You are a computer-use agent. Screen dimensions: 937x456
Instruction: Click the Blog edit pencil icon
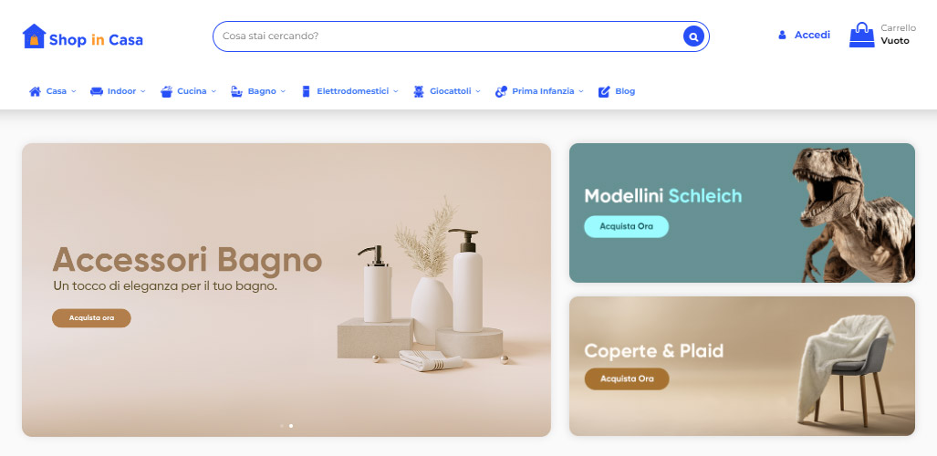click(x=604, y=91)
